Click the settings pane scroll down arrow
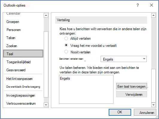This screenshot has width=159, height=119. 153,105
